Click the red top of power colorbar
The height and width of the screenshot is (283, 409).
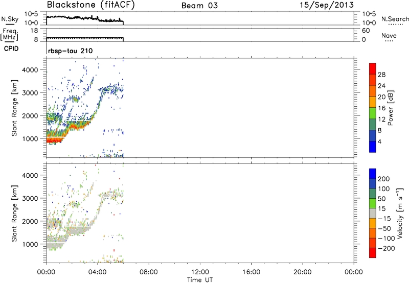373,68
